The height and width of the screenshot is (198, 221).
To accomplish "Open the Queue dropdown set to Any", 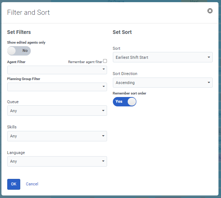I will (x=57, y=111).
